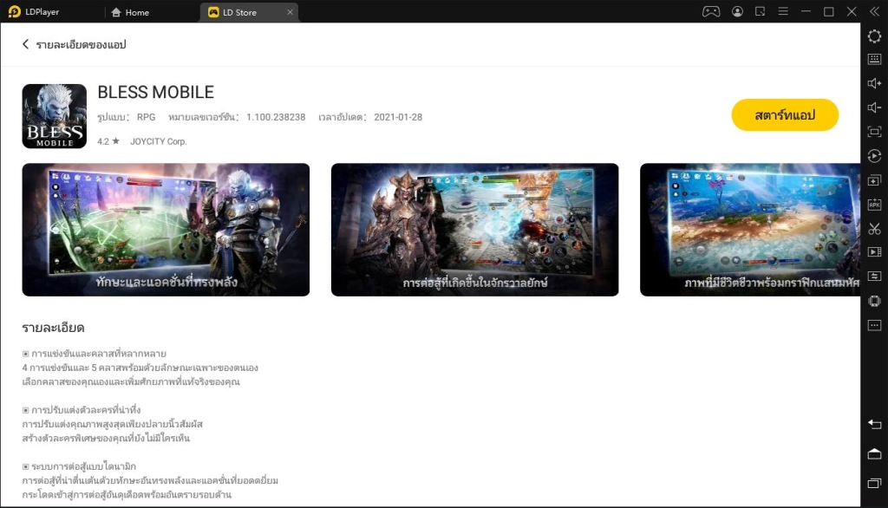Open the operation recorder sync icon
Image resolution: width=888 pixels, height=508 pixels.
(874, 156)
